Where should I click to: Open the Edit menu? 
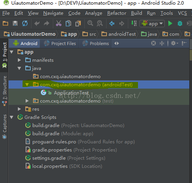click(19, 13)
